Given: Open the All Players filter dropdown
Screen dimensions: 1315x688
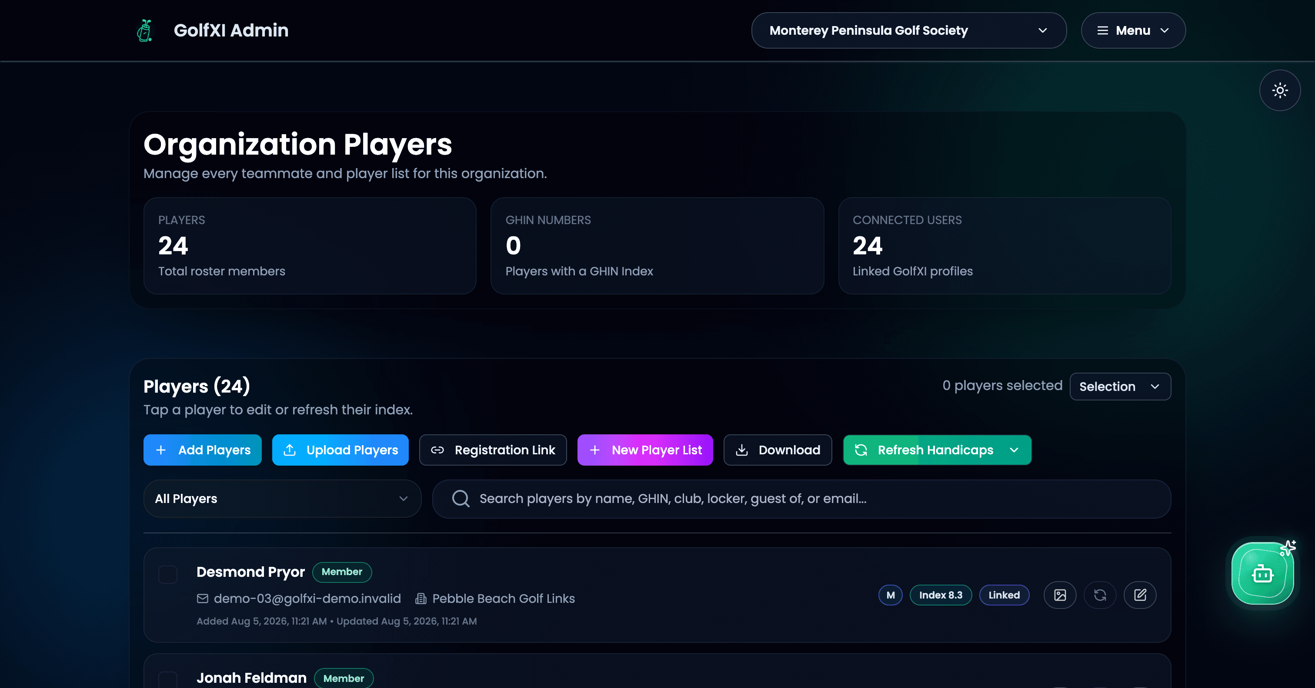Looking at the screenshot, I should pos(282,499).
